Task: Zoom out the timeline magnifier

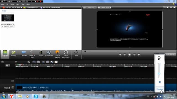Action: pyautogui.click(x=2, y=62)
